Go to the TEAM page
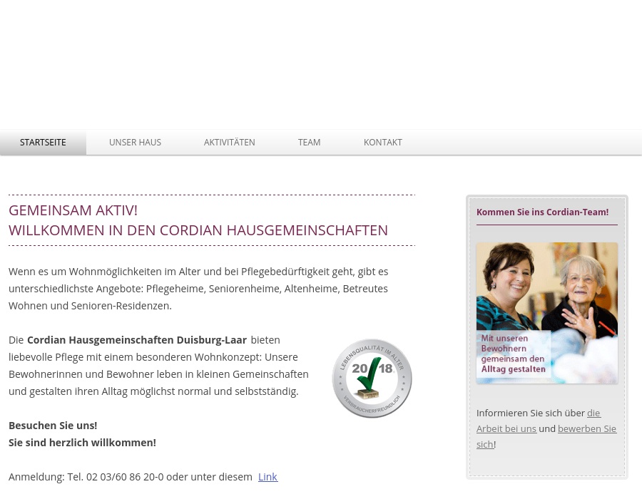The image size is (642, 499). (309, 142)
